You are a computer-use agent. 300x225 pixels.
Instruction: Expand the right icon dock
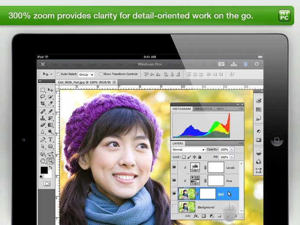pos(261,91)
